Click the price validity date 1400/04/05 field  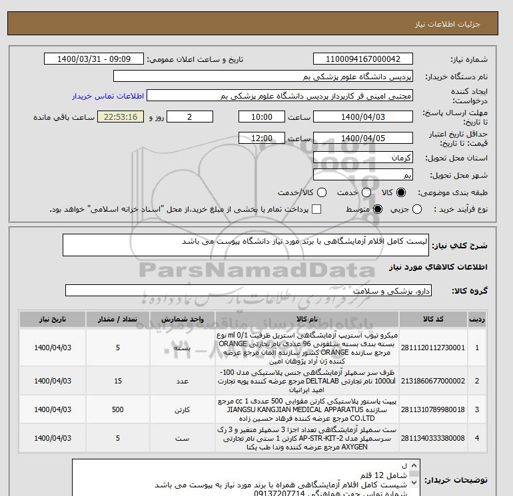click(363, 138)
